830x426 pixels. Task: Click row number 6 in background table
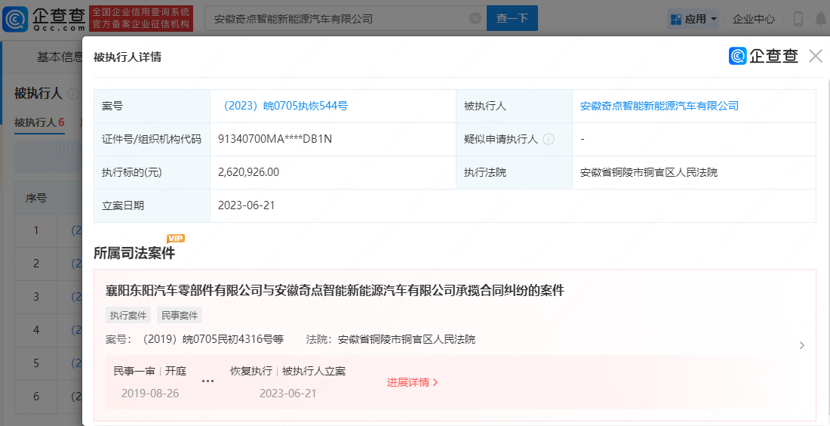(x=36, y=397)
